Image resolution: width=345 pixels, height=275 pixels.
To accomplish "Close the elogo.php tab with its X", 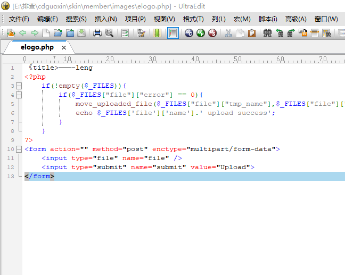I will 63,47.
